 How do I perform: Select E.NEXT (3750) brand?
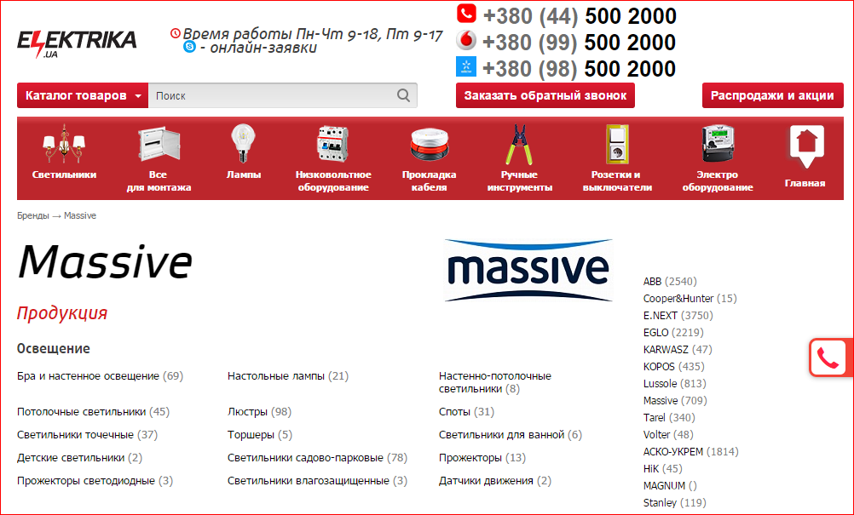(678, 316)
